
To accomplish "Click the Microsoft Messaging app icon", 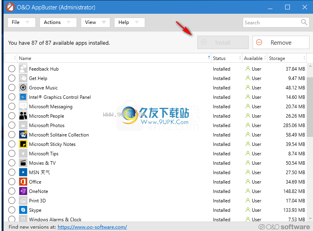I will (x=23, y=106).
